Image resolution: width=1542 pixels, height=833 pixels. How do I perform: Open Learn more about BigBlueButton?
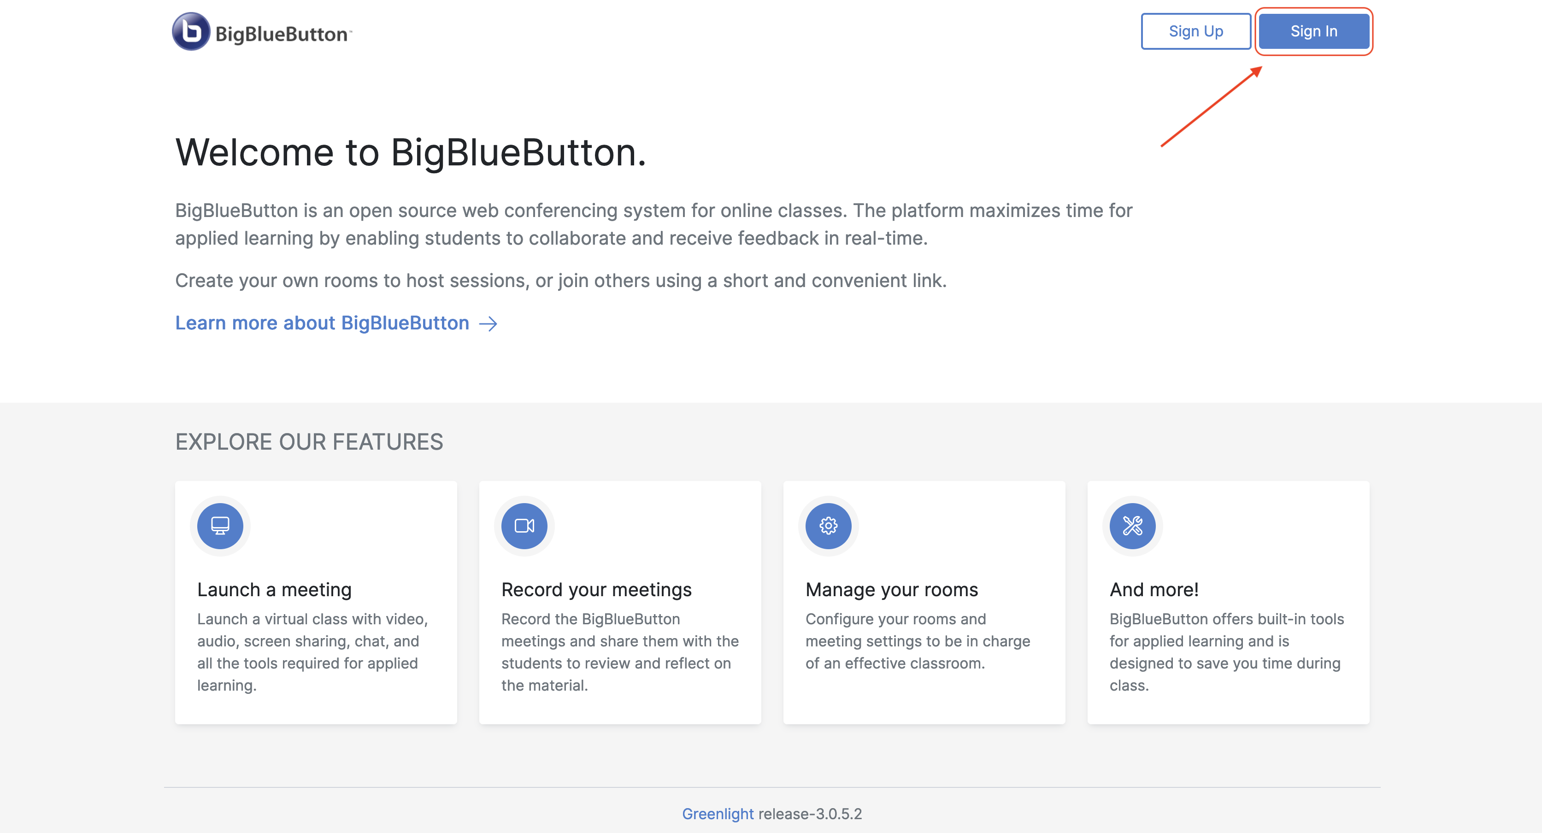(323, 323)
